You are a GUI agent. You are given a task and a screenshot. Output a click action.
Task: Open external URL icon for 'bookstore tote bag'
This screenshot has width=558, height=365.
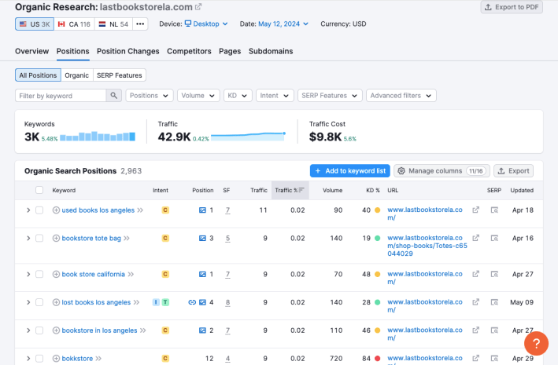point(475,238)
